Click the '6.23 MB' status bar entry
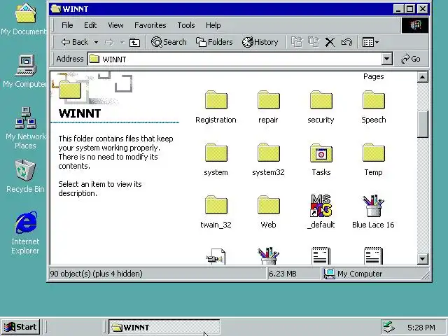This screenshot has height=336, width=448. [283, 274]
